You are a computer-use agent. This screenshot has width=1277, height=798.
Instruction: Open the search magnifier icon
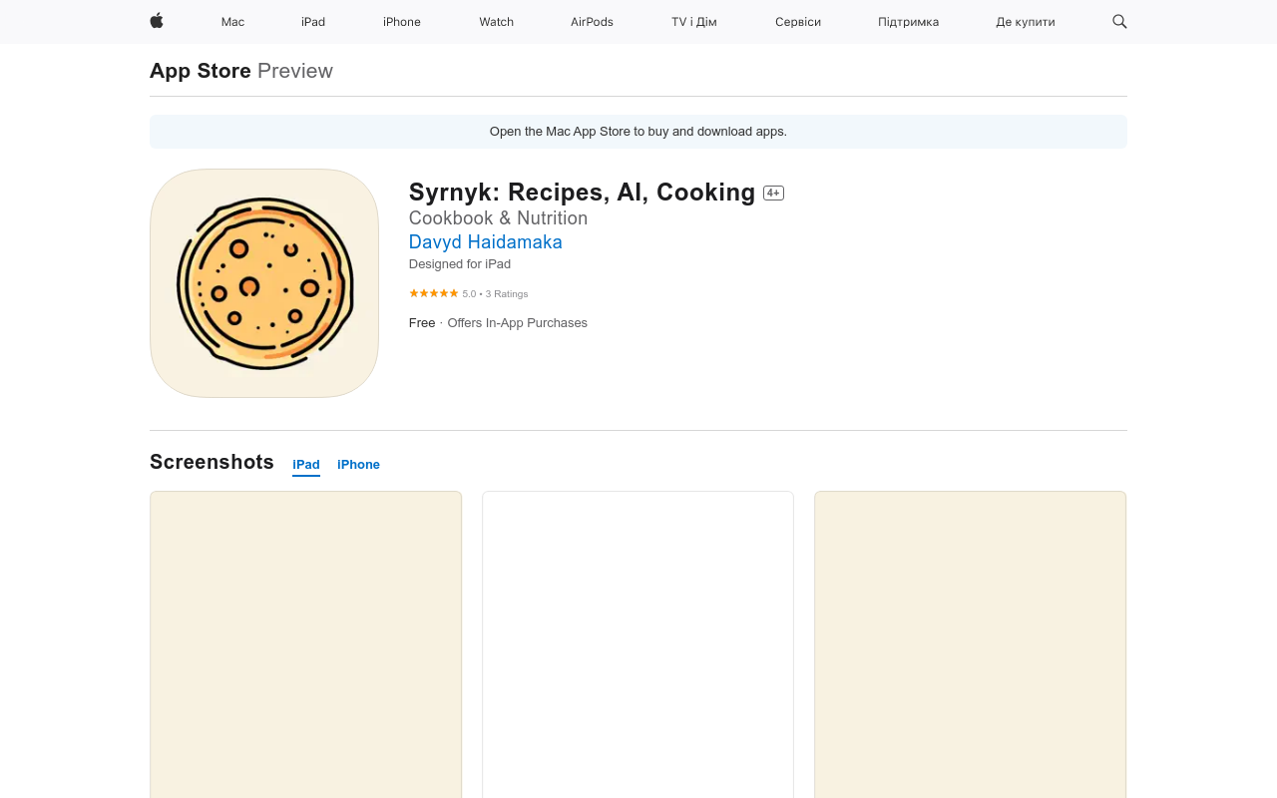pyautogui.click(x=1119, y=21)
